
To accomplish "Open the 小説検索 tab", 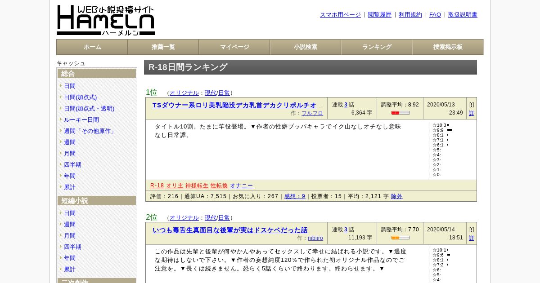I will [306, 47].
